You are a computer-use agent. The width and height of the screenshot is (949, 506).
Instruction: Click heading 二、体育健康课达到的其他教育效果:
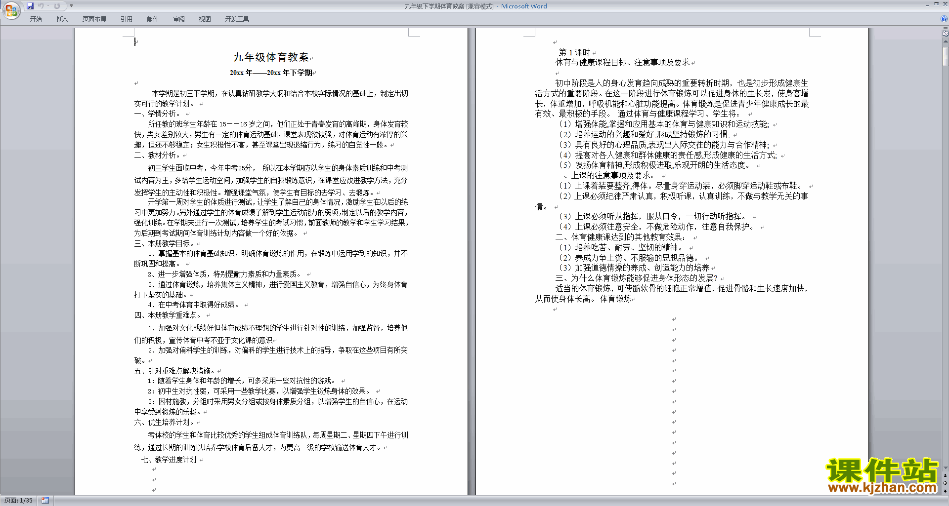click(x=621, y=237)
